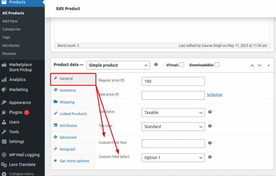Switch to the Inventory tab

coord(73,90)
